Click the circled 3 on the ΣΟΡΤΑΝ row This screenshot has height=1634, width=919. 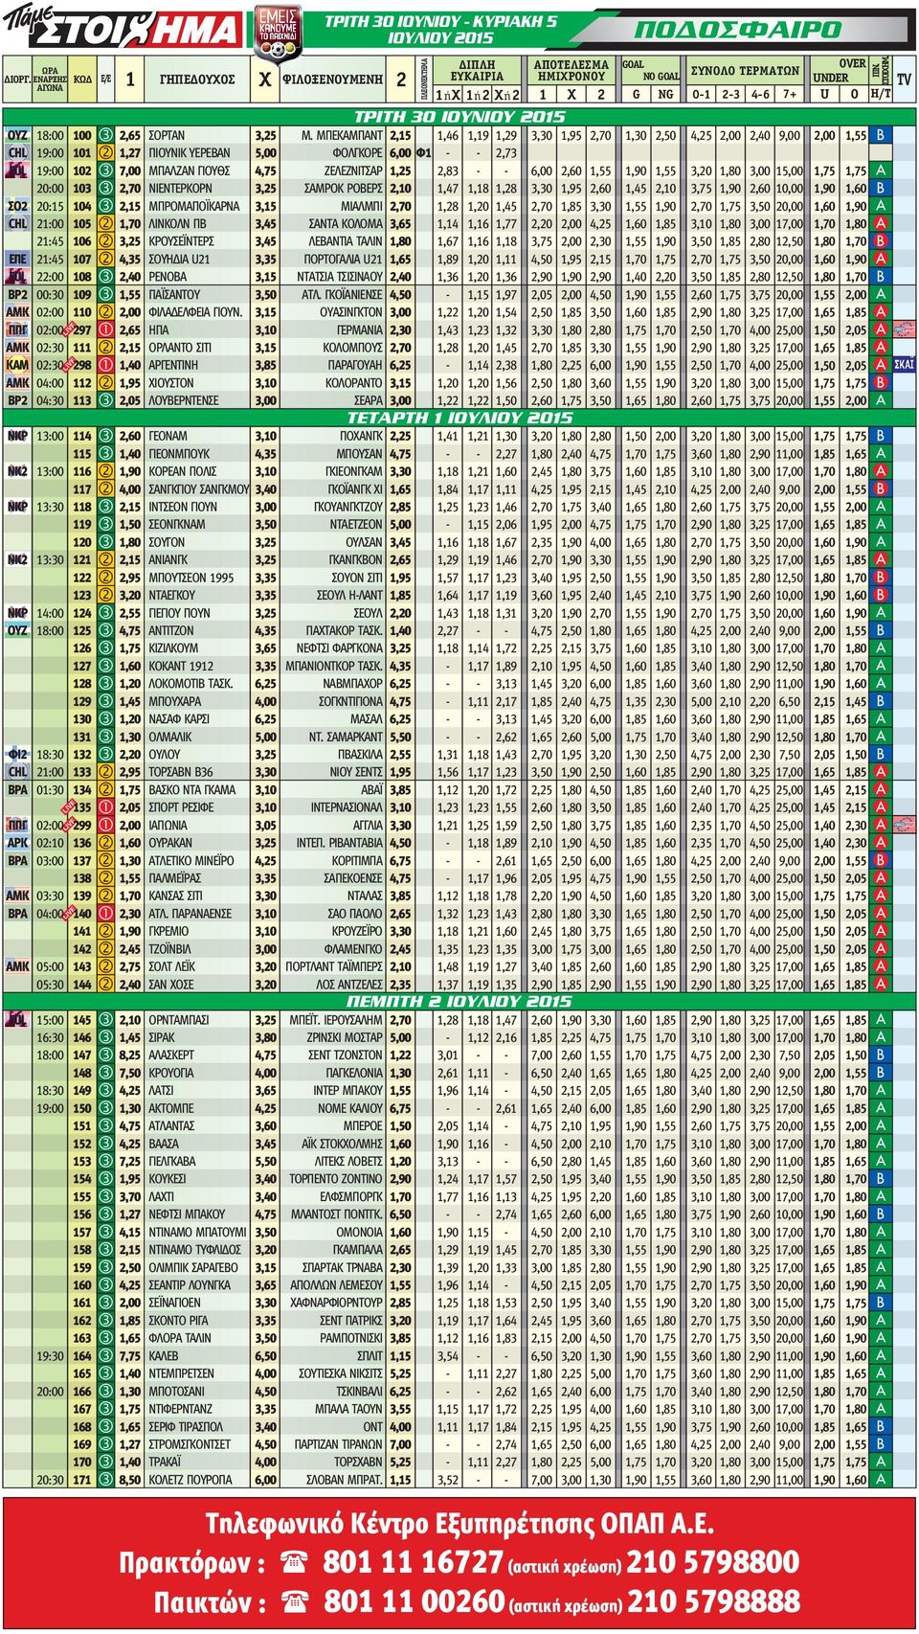tap(105, 135)
